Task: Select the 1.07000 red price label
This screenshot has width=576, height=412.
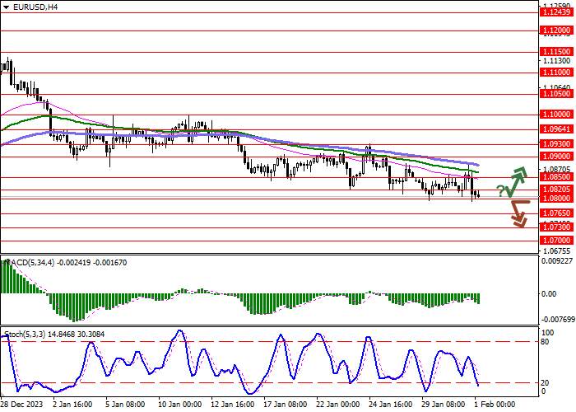Action: 557,241
